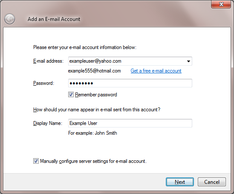Expand the E-mail address dropdown arrow
Screen dimensions: 234x194
click(188, 61)
